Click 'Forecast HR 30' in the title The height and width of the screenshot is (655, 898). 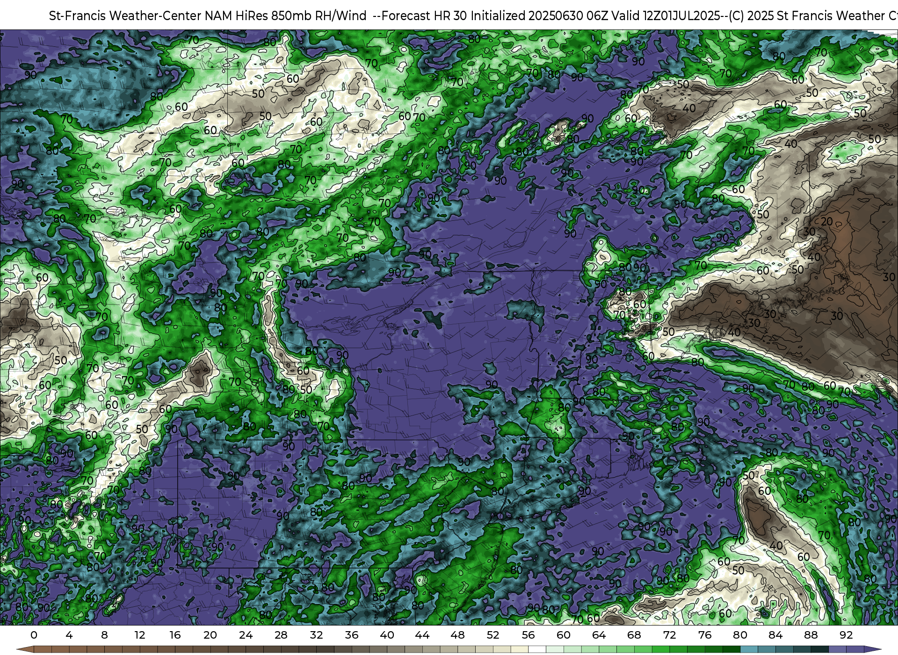coord(424,16)
